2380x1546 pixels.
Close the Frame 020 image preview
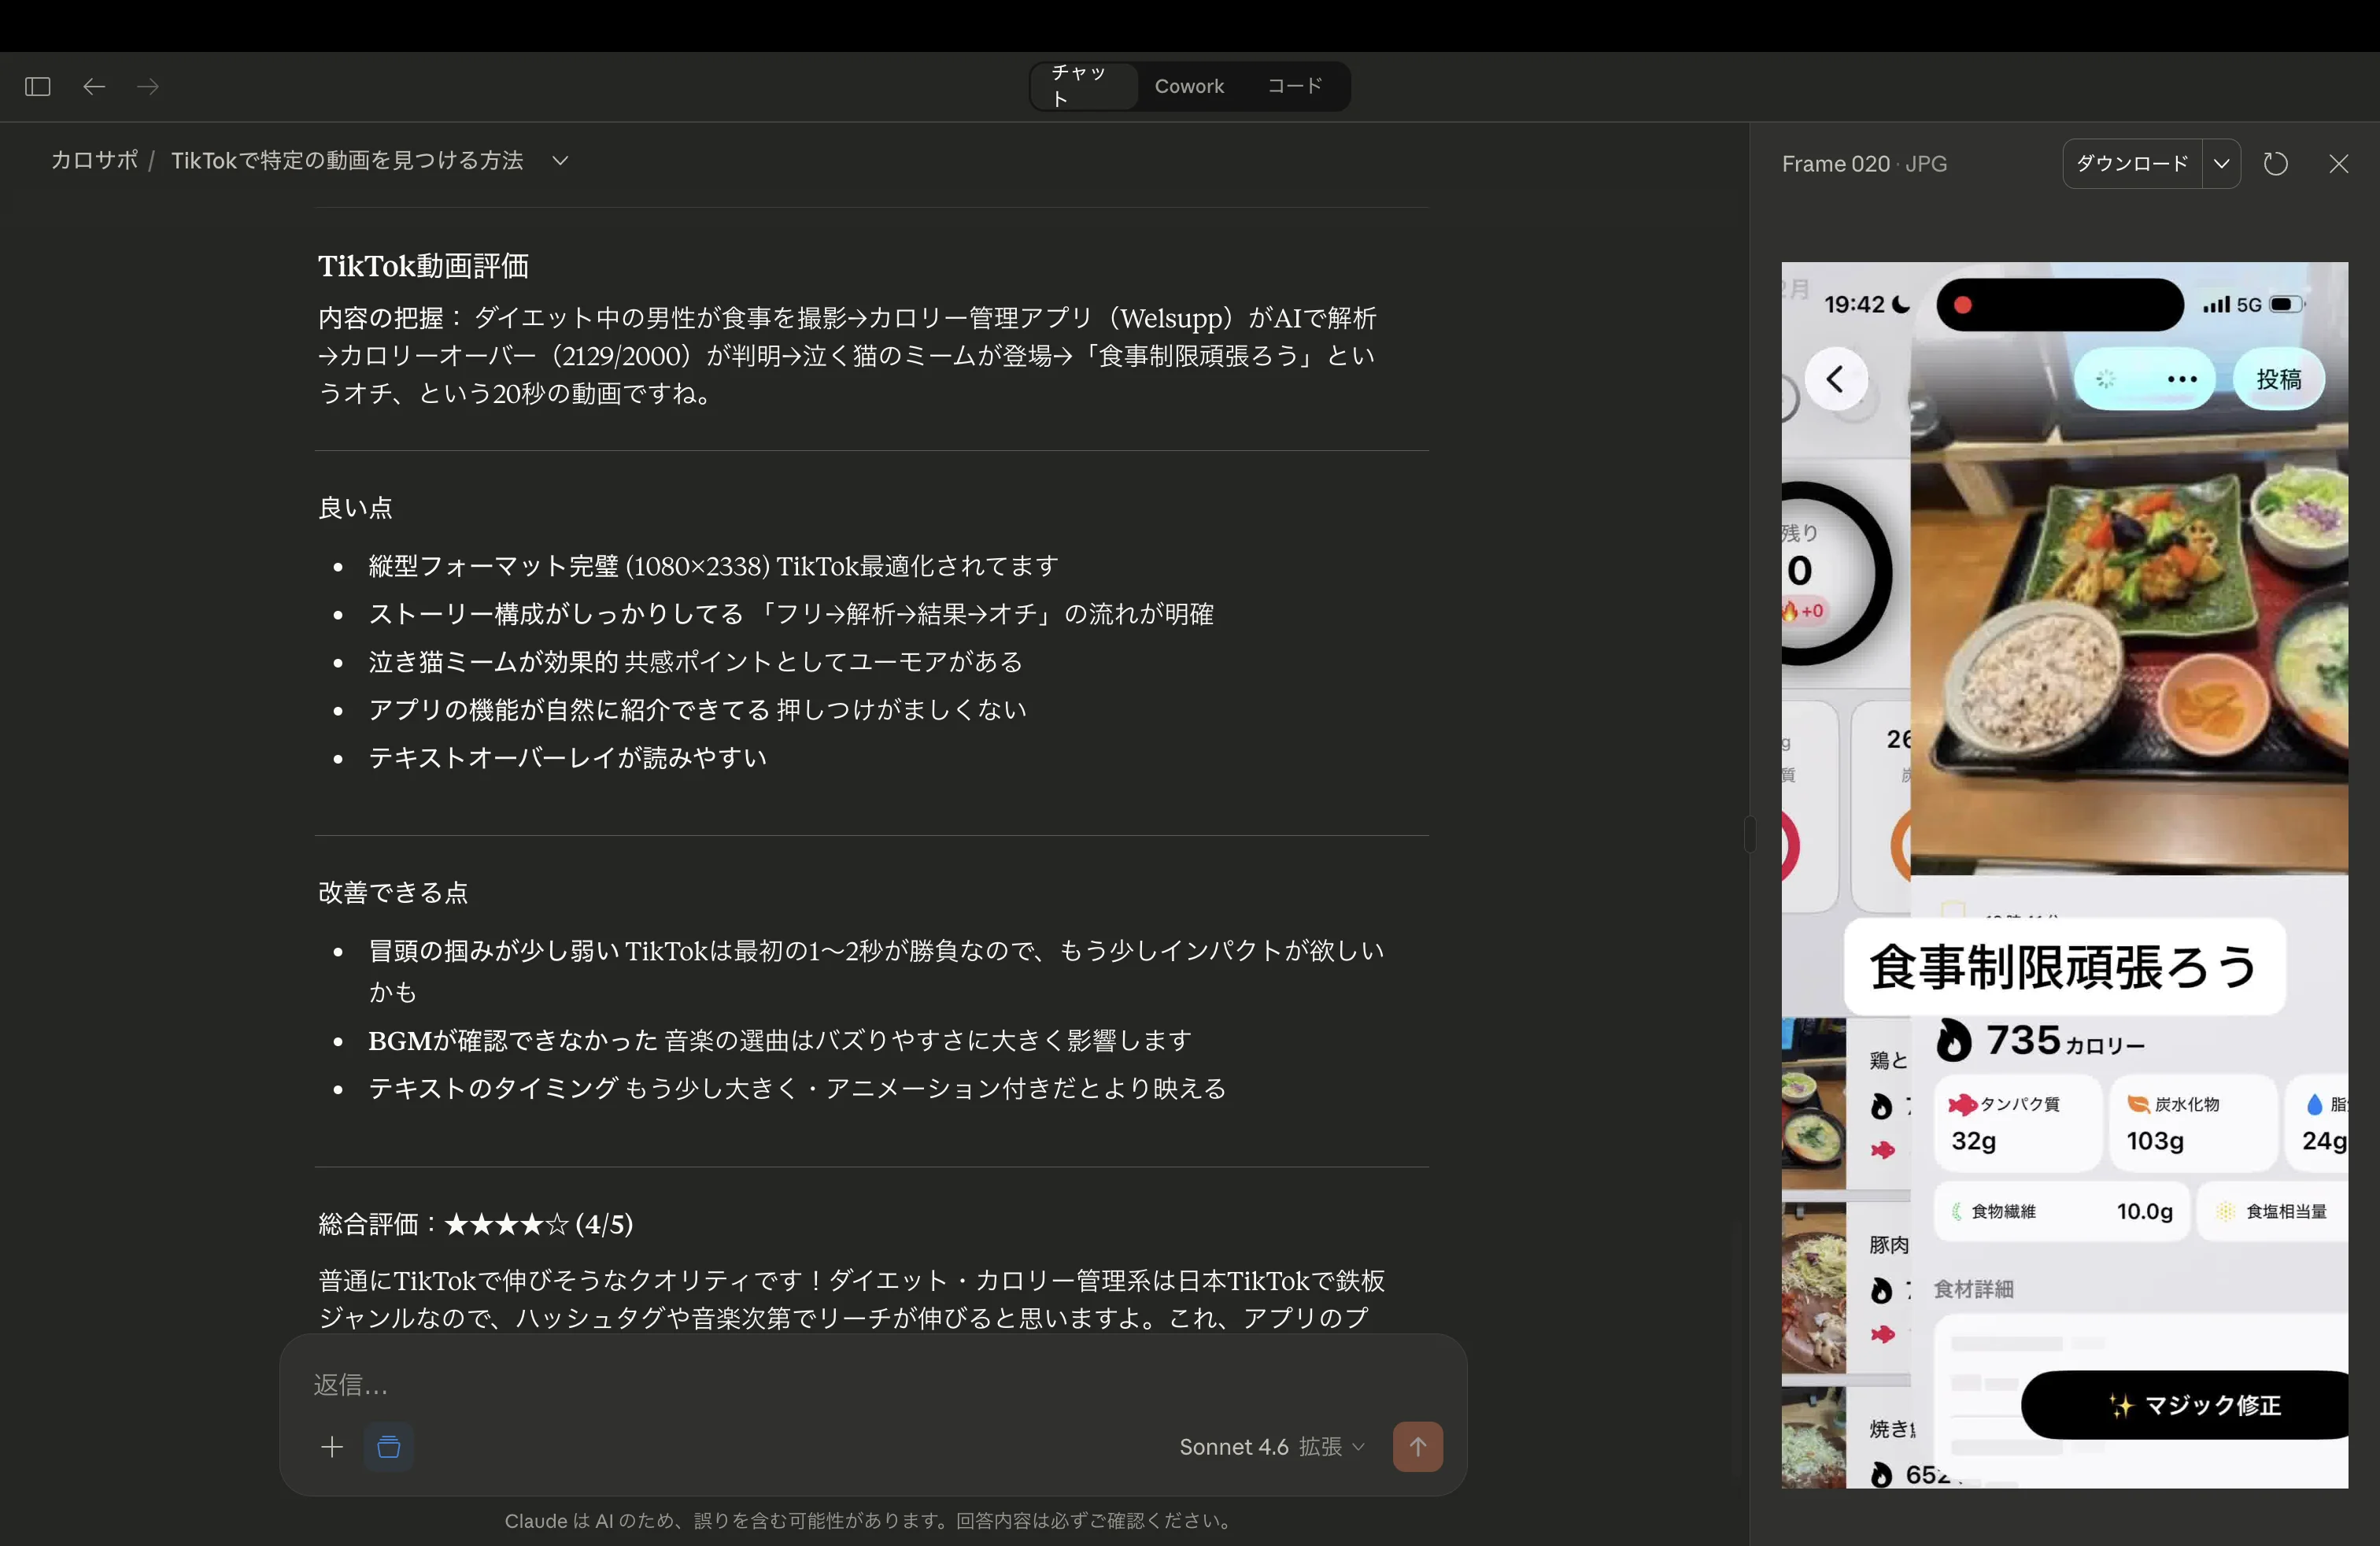point(2339,163)
